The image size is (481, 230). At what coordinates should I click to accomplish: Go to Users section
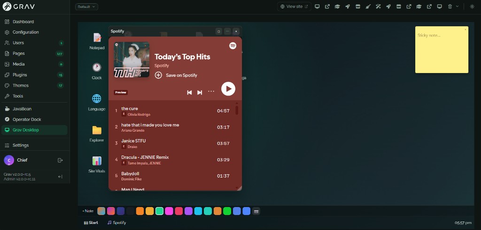tap(35, 43)
